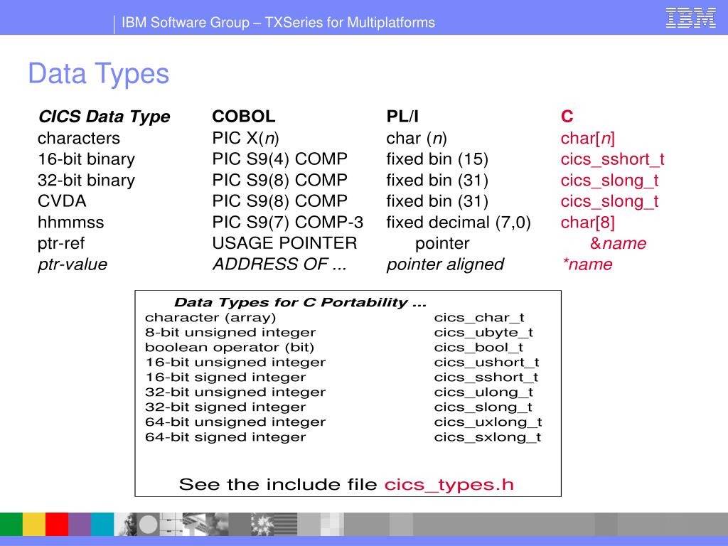Viewport: 728px width, 546px height.
Task: Click the IBM logo in the header
Action: (690, 18)
